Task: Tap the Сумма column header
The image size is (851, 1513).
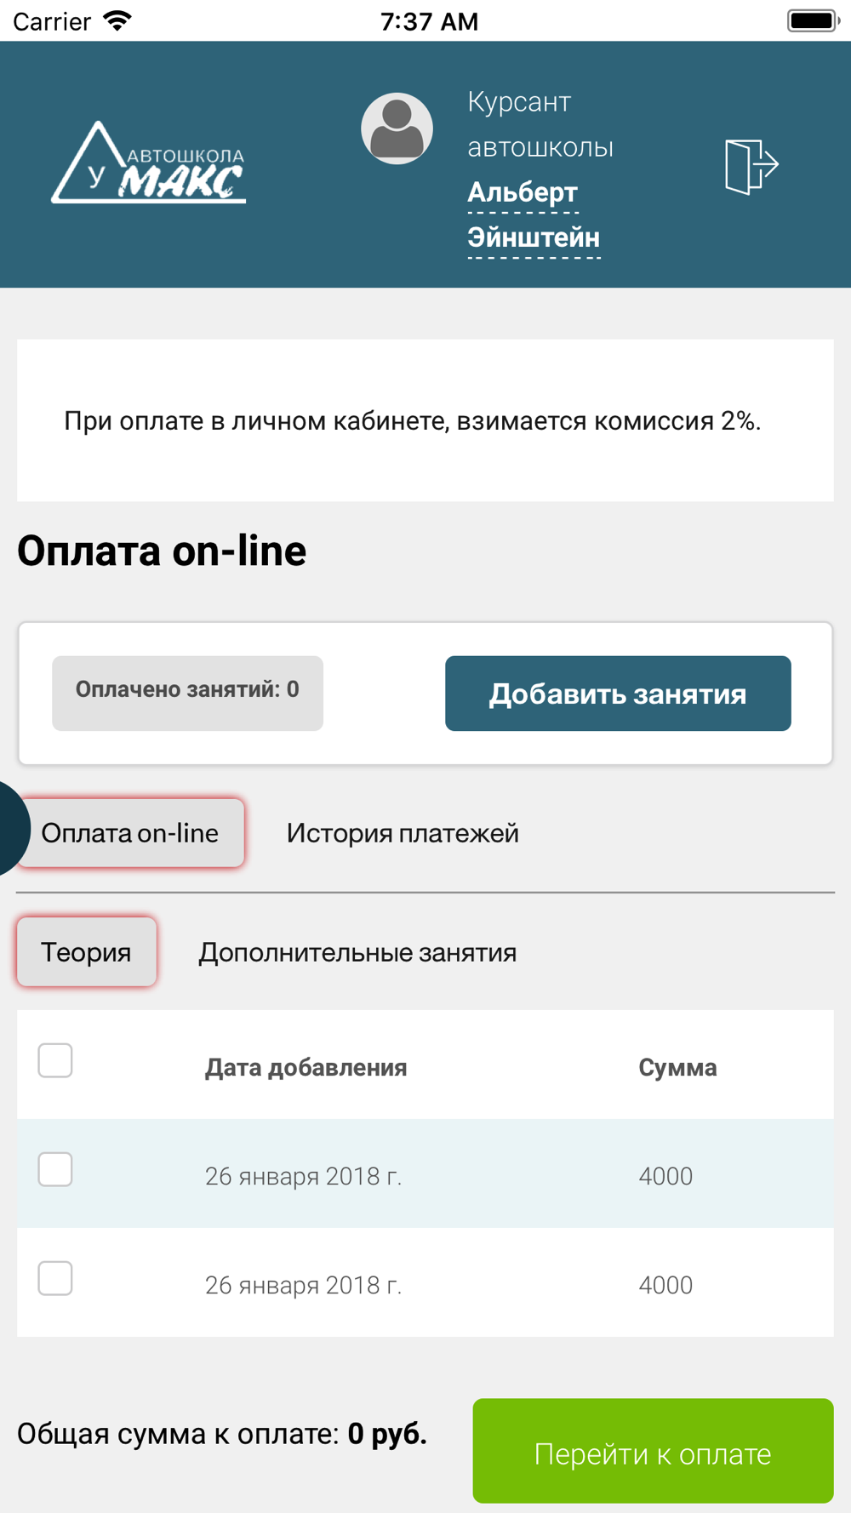Action: click(x=677, y=1068)
